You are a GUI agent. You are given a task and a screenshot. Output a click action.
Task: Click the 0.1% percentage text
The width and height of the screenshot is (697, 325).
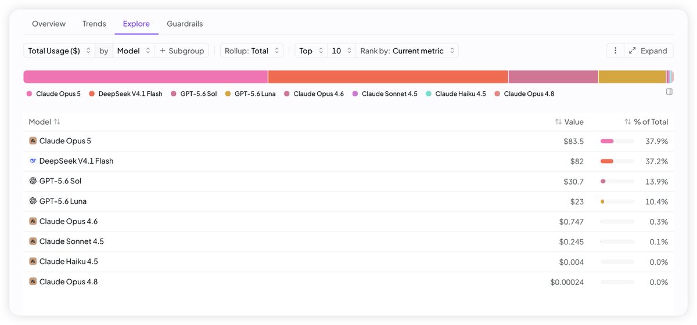tap(659, 241)
